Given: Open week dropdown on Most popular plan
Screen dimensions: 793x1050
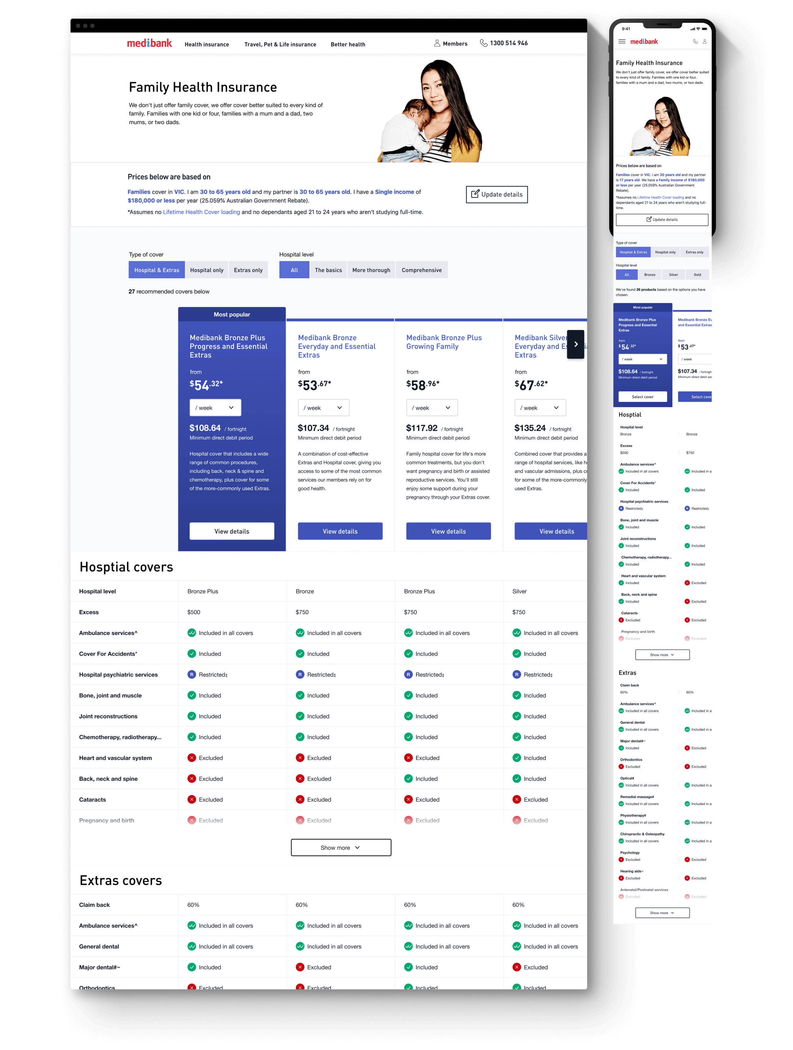Looking at the screenshot, I should (215, 408).
